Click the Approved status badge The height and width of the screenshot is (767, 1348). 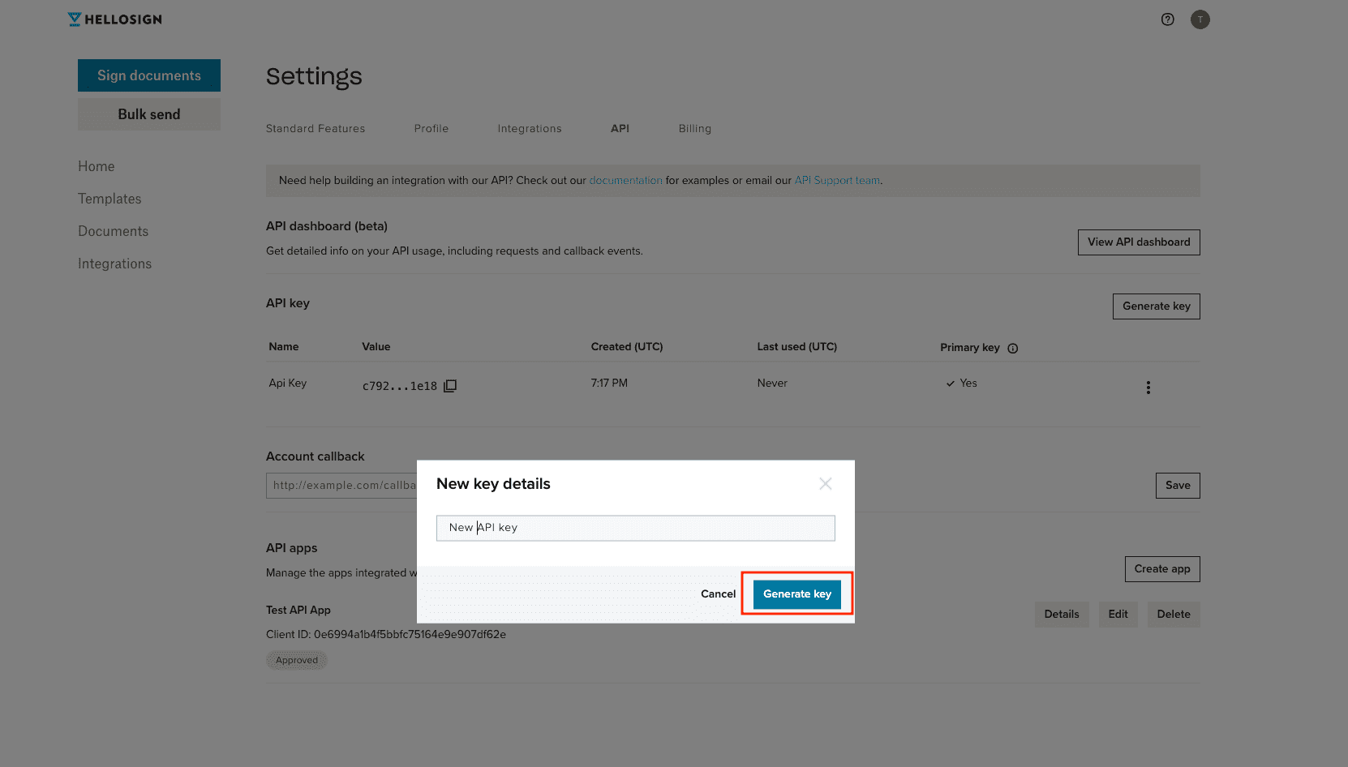coord(296,659)
